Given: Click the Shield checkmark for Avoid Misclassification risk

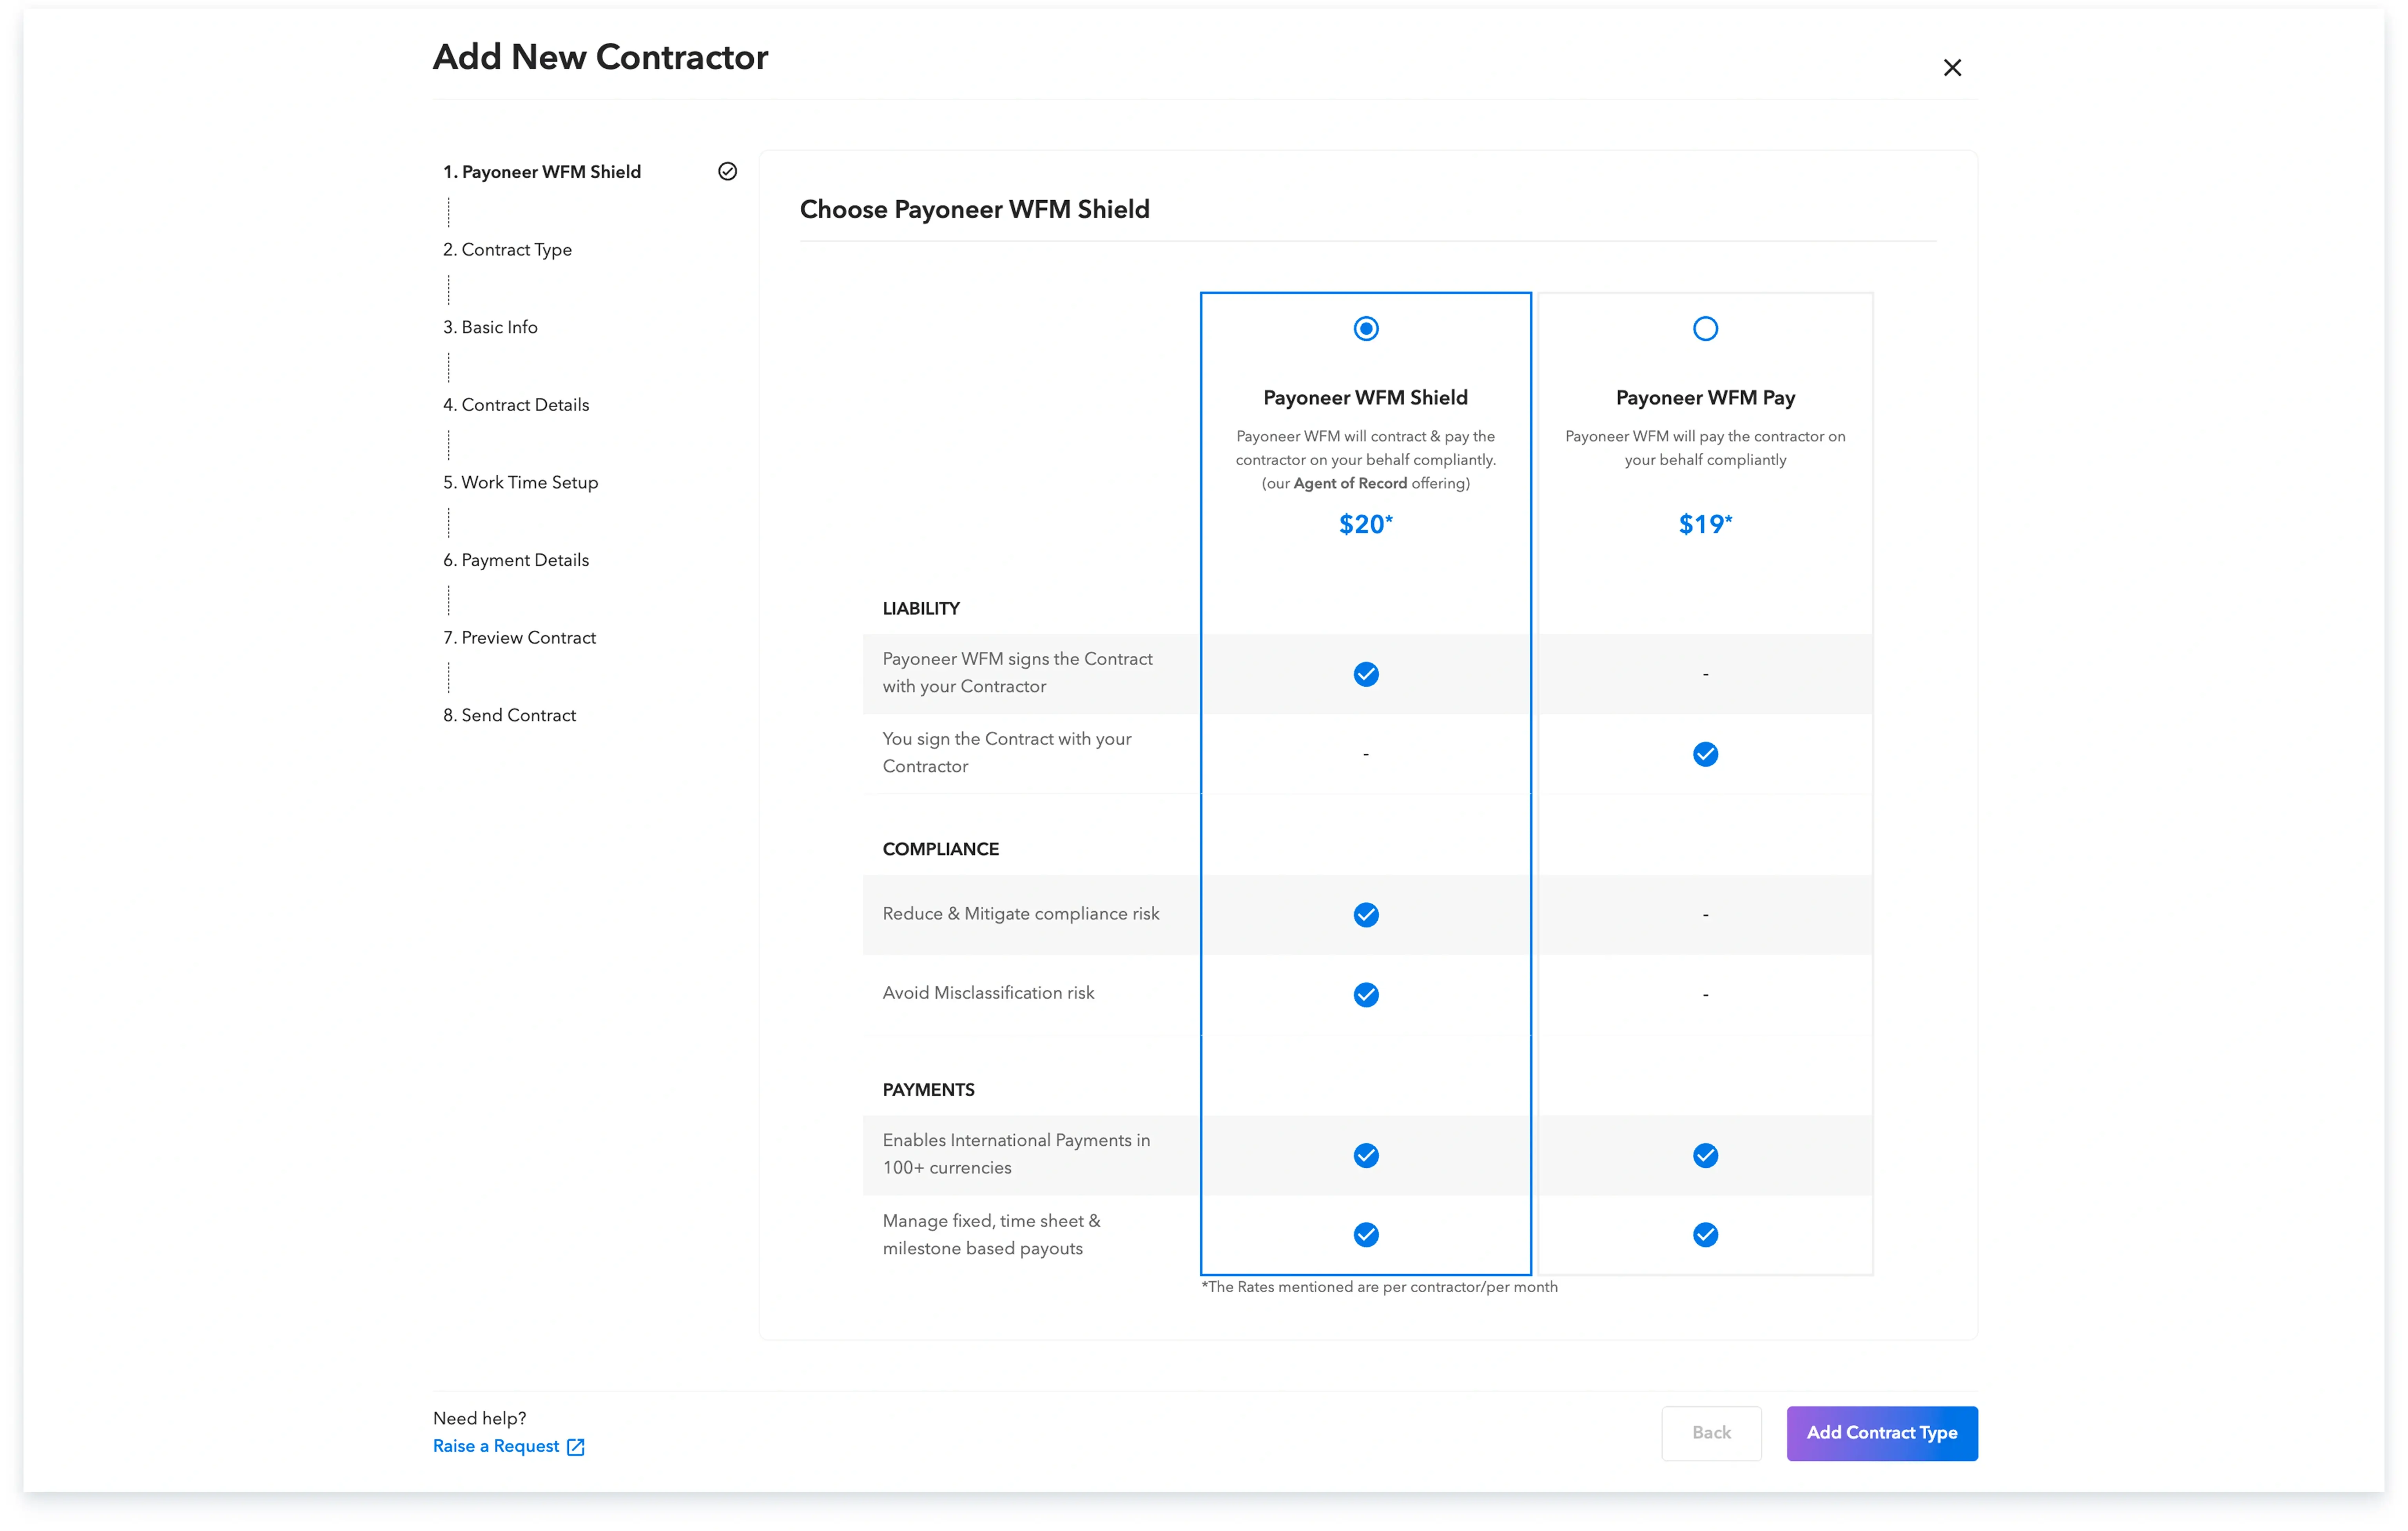Looking at the screenshot, I should pos(1365,994).
